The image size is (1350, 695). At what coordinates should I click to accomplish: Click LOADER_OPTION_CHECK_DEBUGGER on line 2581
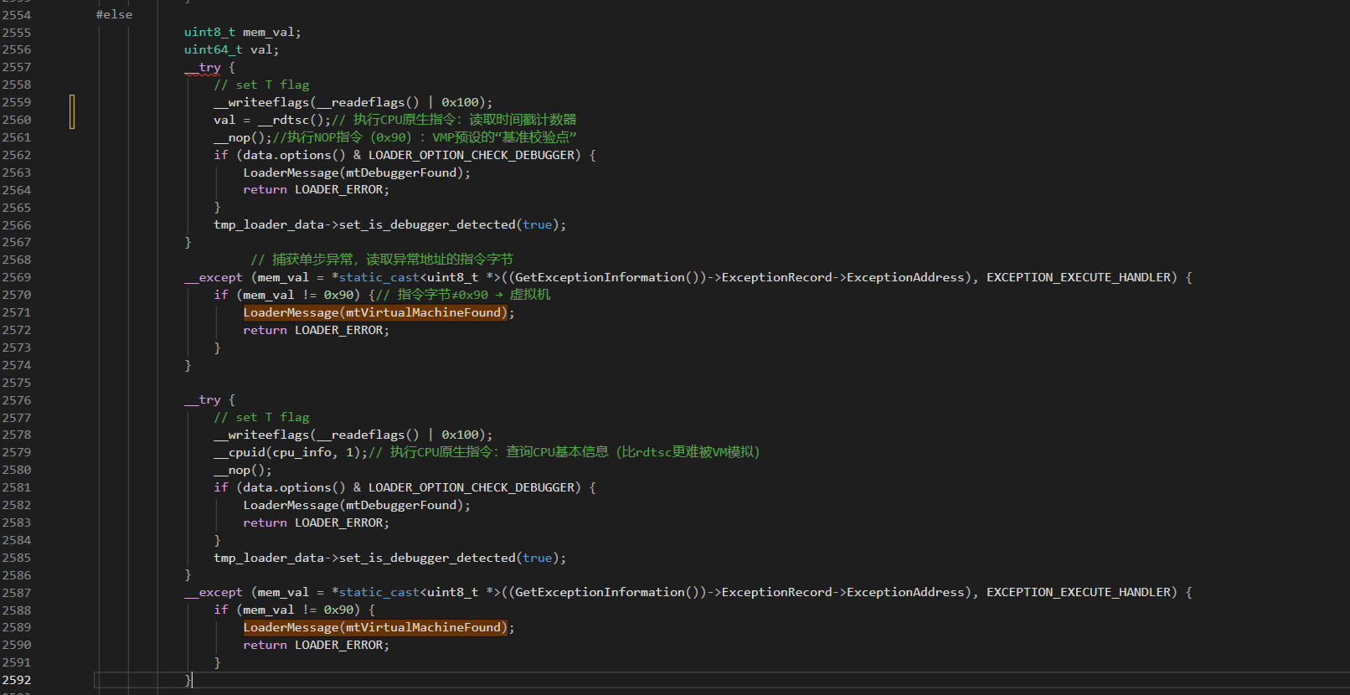click(x=473, y=487)
